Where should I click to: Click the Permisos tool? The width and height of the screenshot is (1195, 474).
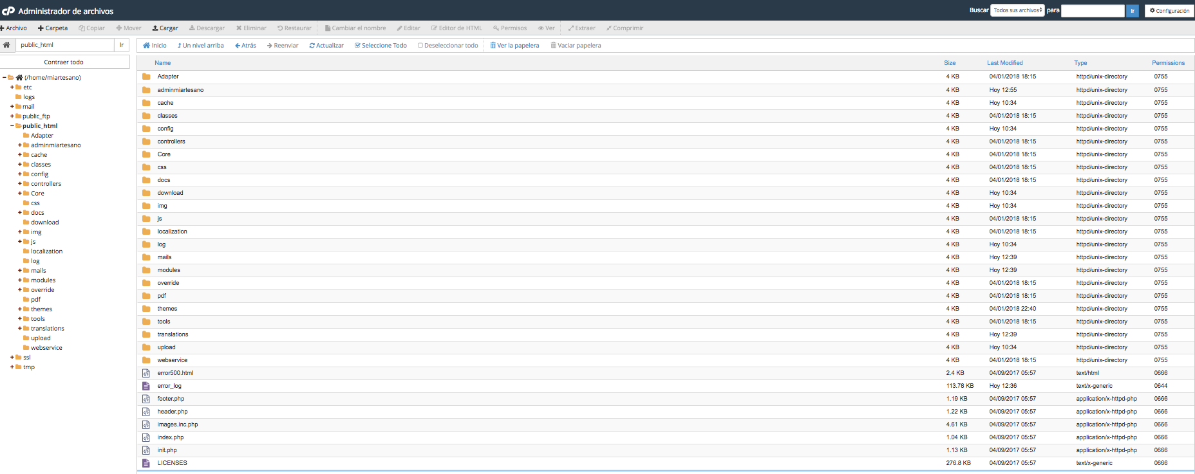click(510, 28)
